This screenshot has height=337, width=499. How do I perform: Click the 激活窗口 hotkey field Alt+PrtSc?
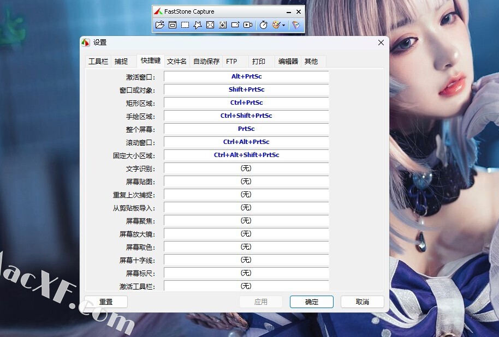tap(246, 77)
